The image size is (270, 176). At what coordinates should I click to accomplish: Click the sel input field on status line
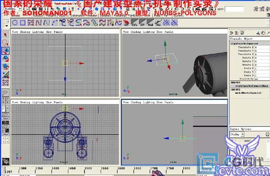pyautogui.click(x=234, y=9)
